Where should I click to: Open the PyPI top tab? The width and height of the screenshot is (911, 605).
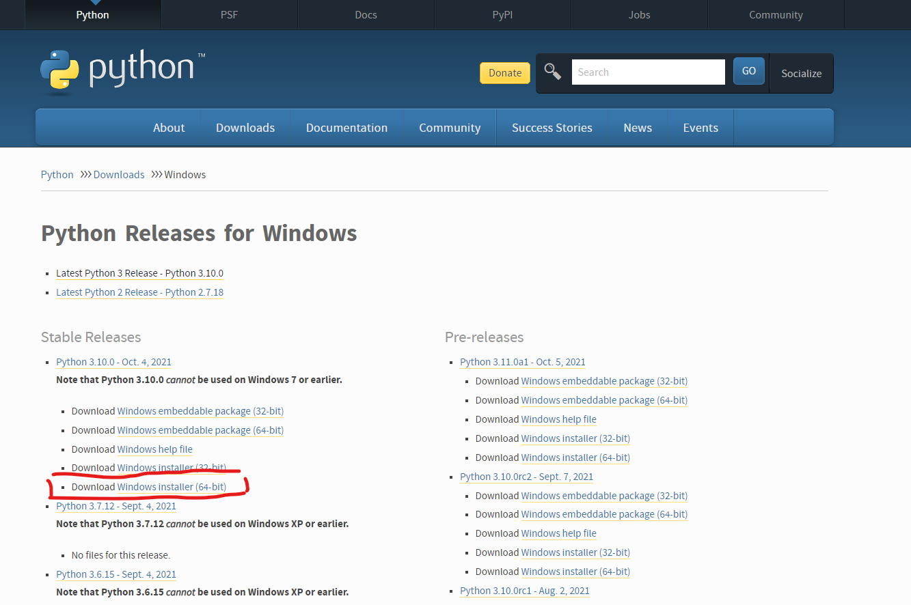[x=503, y=14]
